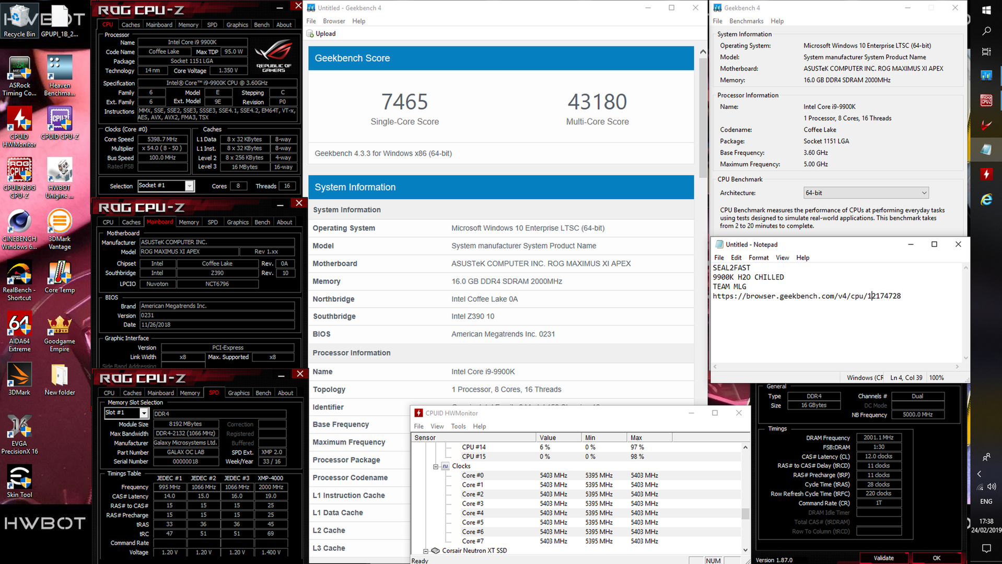This screenshot has height=564, width=1002.
Task: Collapse the Corsair Neutron XT SSD node
Action: coord(425,551)
